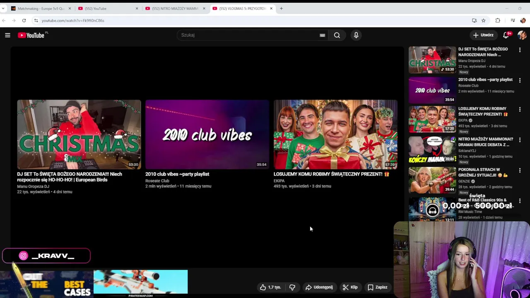Click the Utwórz create button
Image resolution: width=530 pixels, height=298 pixels.
click(484, 35)
